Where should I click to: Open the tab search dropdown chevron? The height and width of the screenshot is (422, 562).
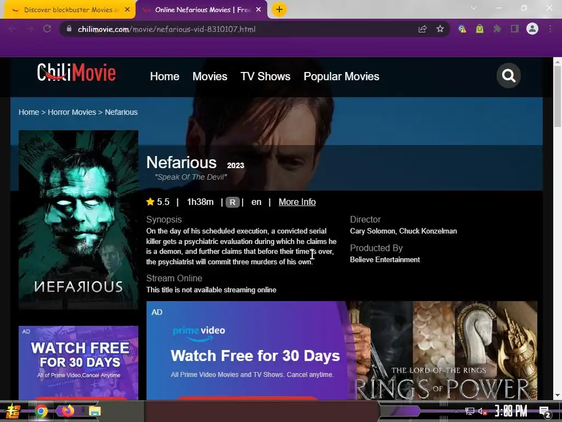pos(474,8)
